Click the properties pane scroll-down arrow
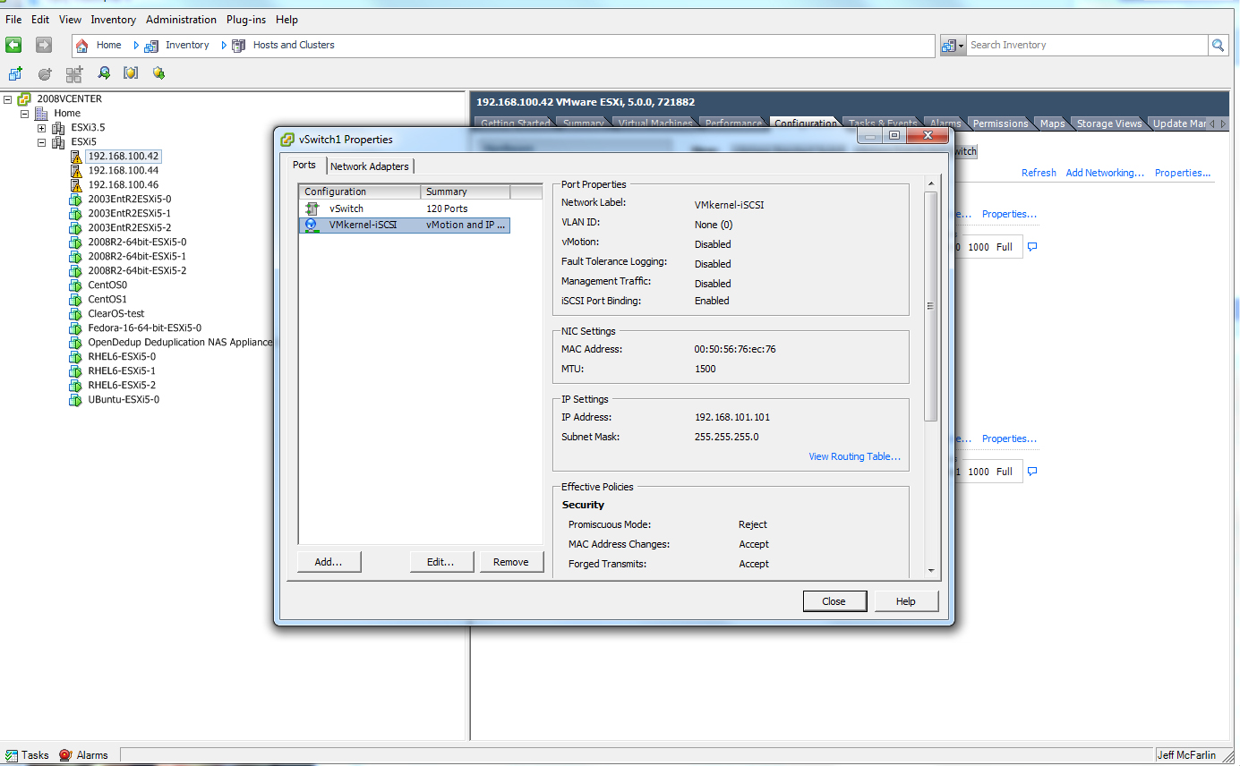1240x766 pixels. pyautogui.click(x=931, y=570)
